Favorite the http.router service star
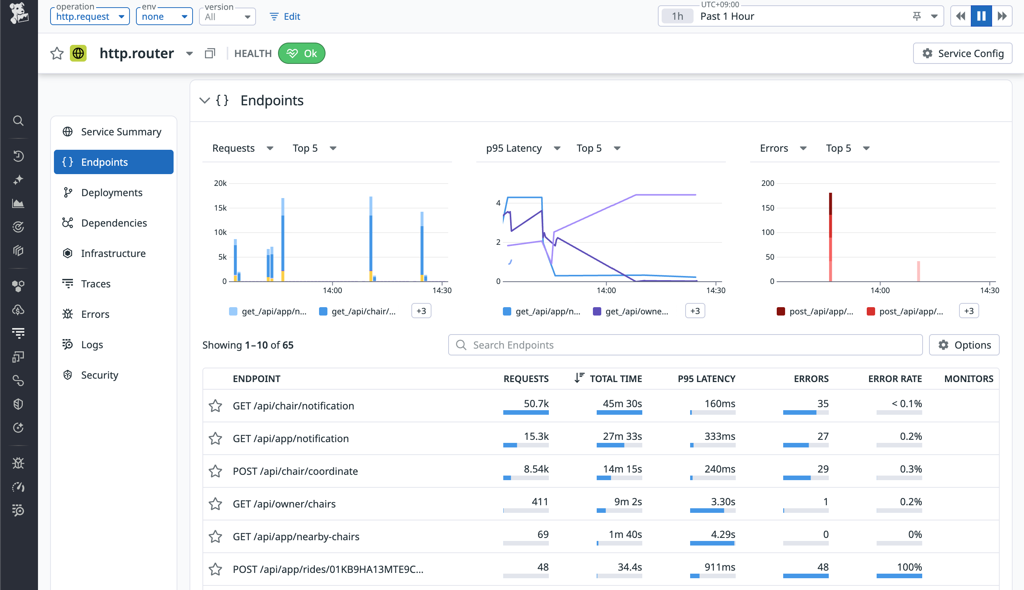Viewport: 1024px width, 590px height. [x=57, y=53]
